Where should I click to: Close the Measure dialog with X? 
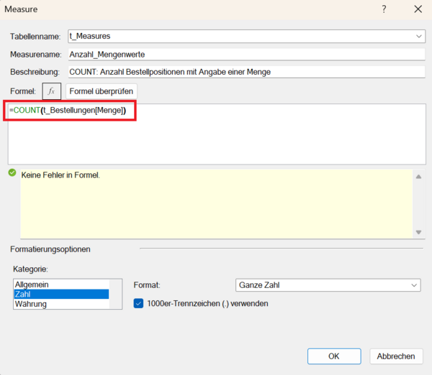pos(418,9)
